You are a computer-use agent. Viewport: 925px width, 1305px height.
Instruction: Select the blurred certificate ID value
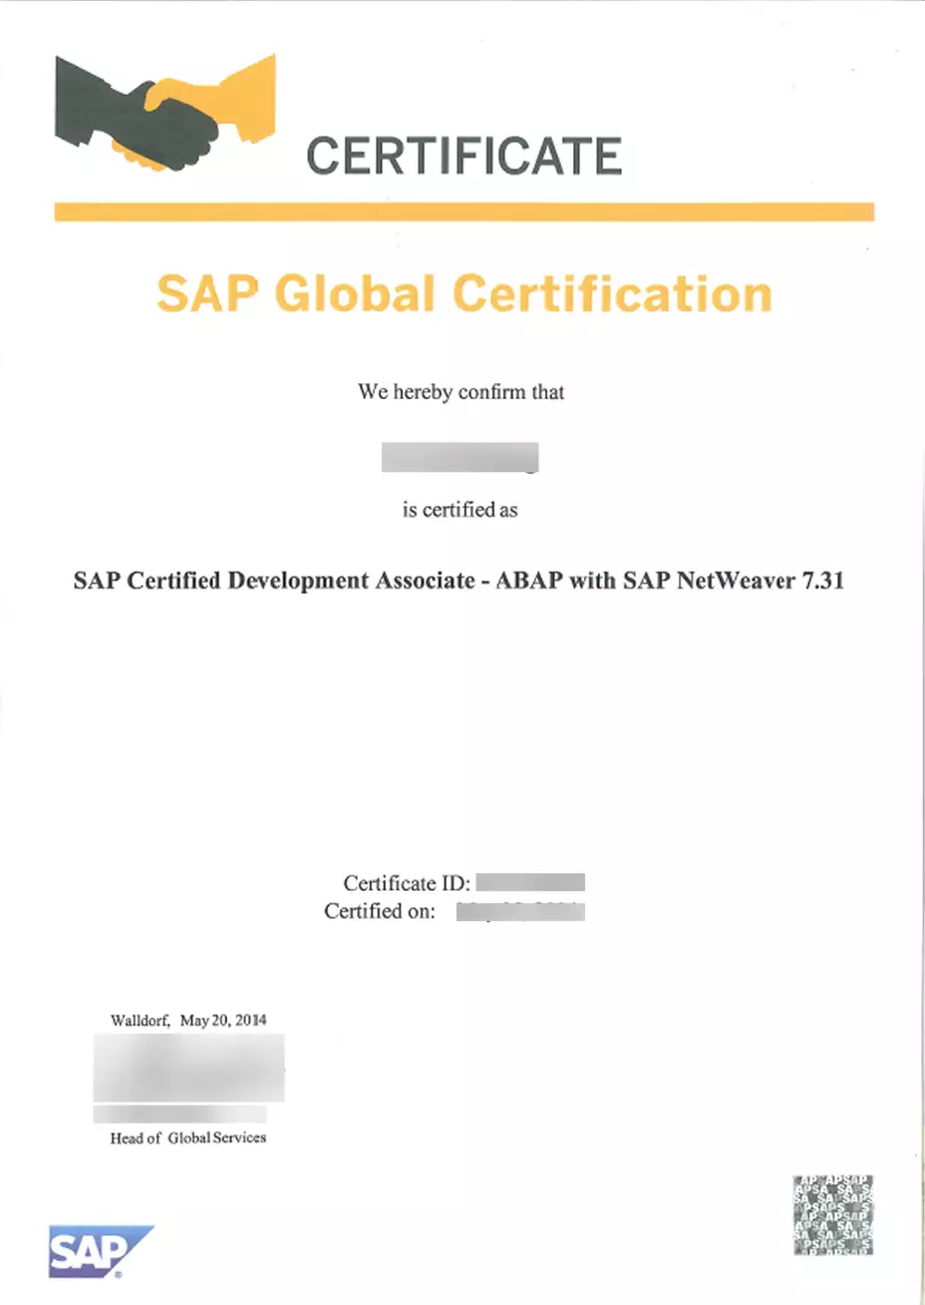(x=529, y=882)
